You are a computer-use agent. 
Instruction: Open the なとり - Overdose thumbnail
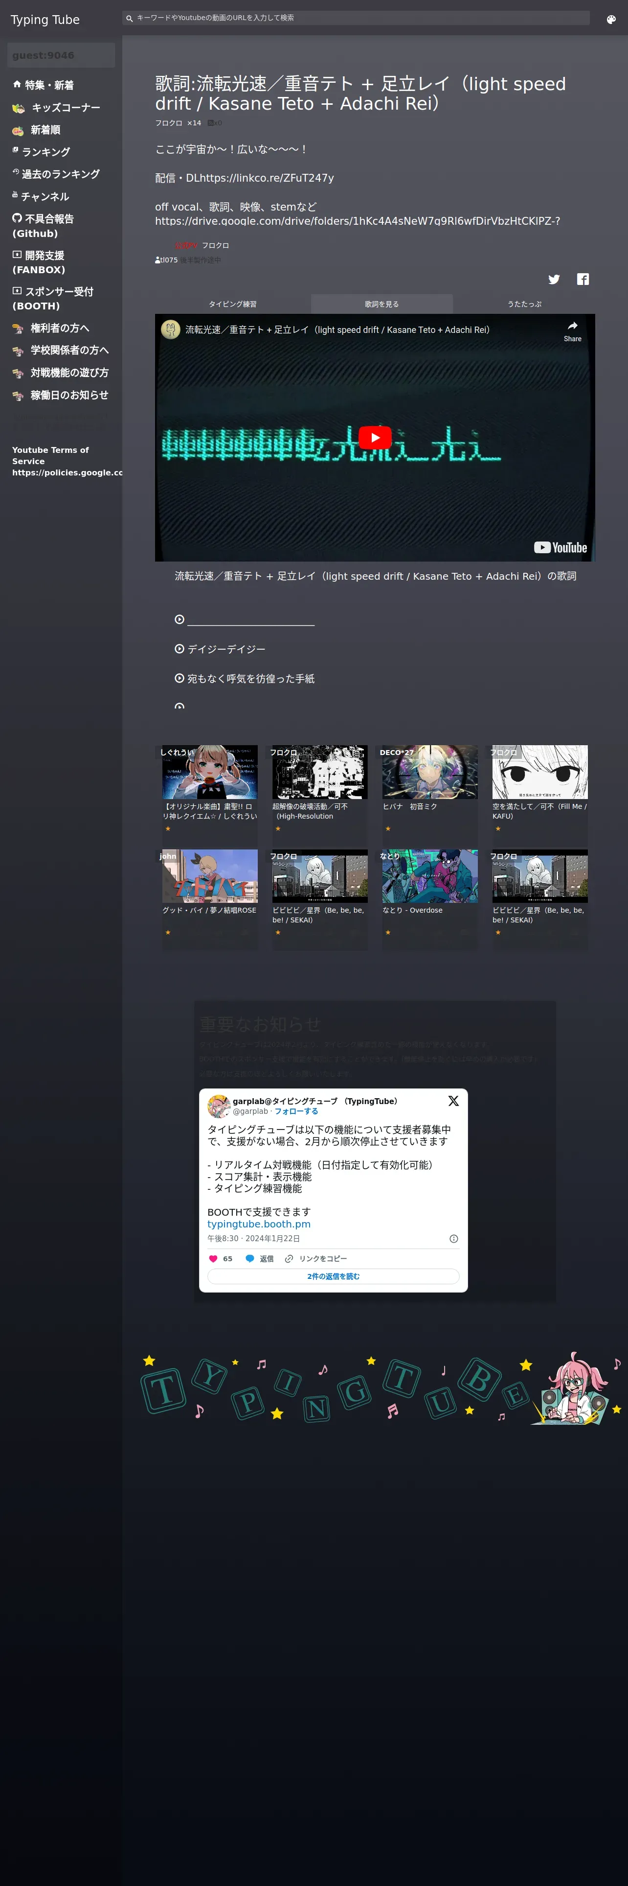point(430,876)
